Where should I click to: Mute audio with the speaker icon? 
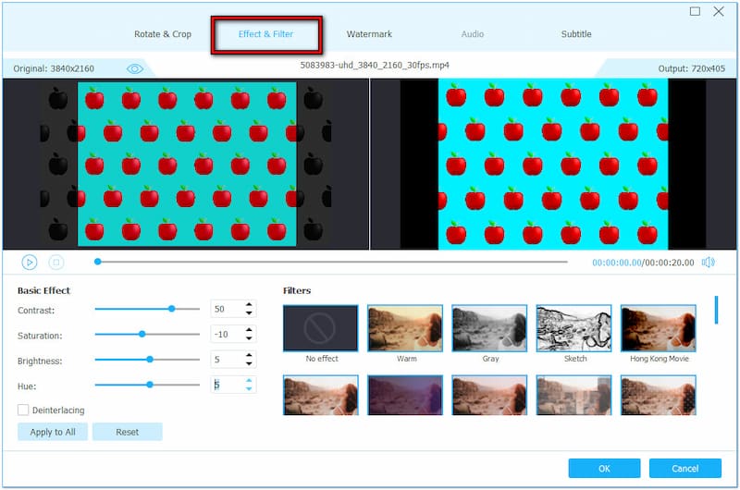[708, 263]
